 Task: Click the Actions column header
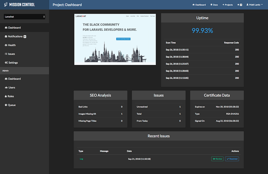click(x=235, y=151)
